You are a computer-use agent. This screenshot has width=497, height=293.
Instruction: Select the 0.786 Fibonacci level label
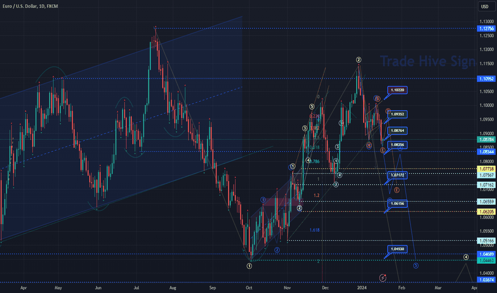click(315, 161)
